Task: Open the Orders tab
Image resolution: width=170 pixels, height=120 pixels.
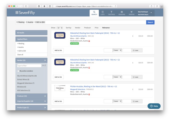Action: point(131,13)
